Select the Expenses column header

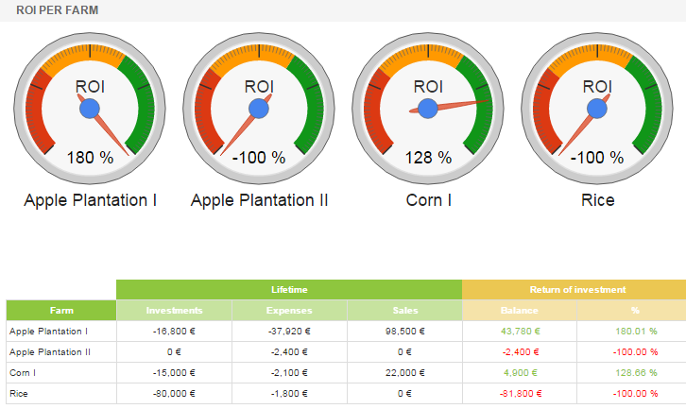pos(289,311)
